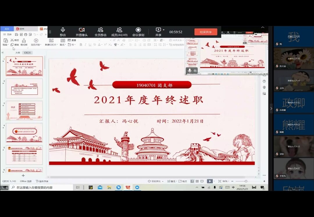314x217 pixels.
Task: Adjust the zoom slider handle
Action: pos(246,181)
